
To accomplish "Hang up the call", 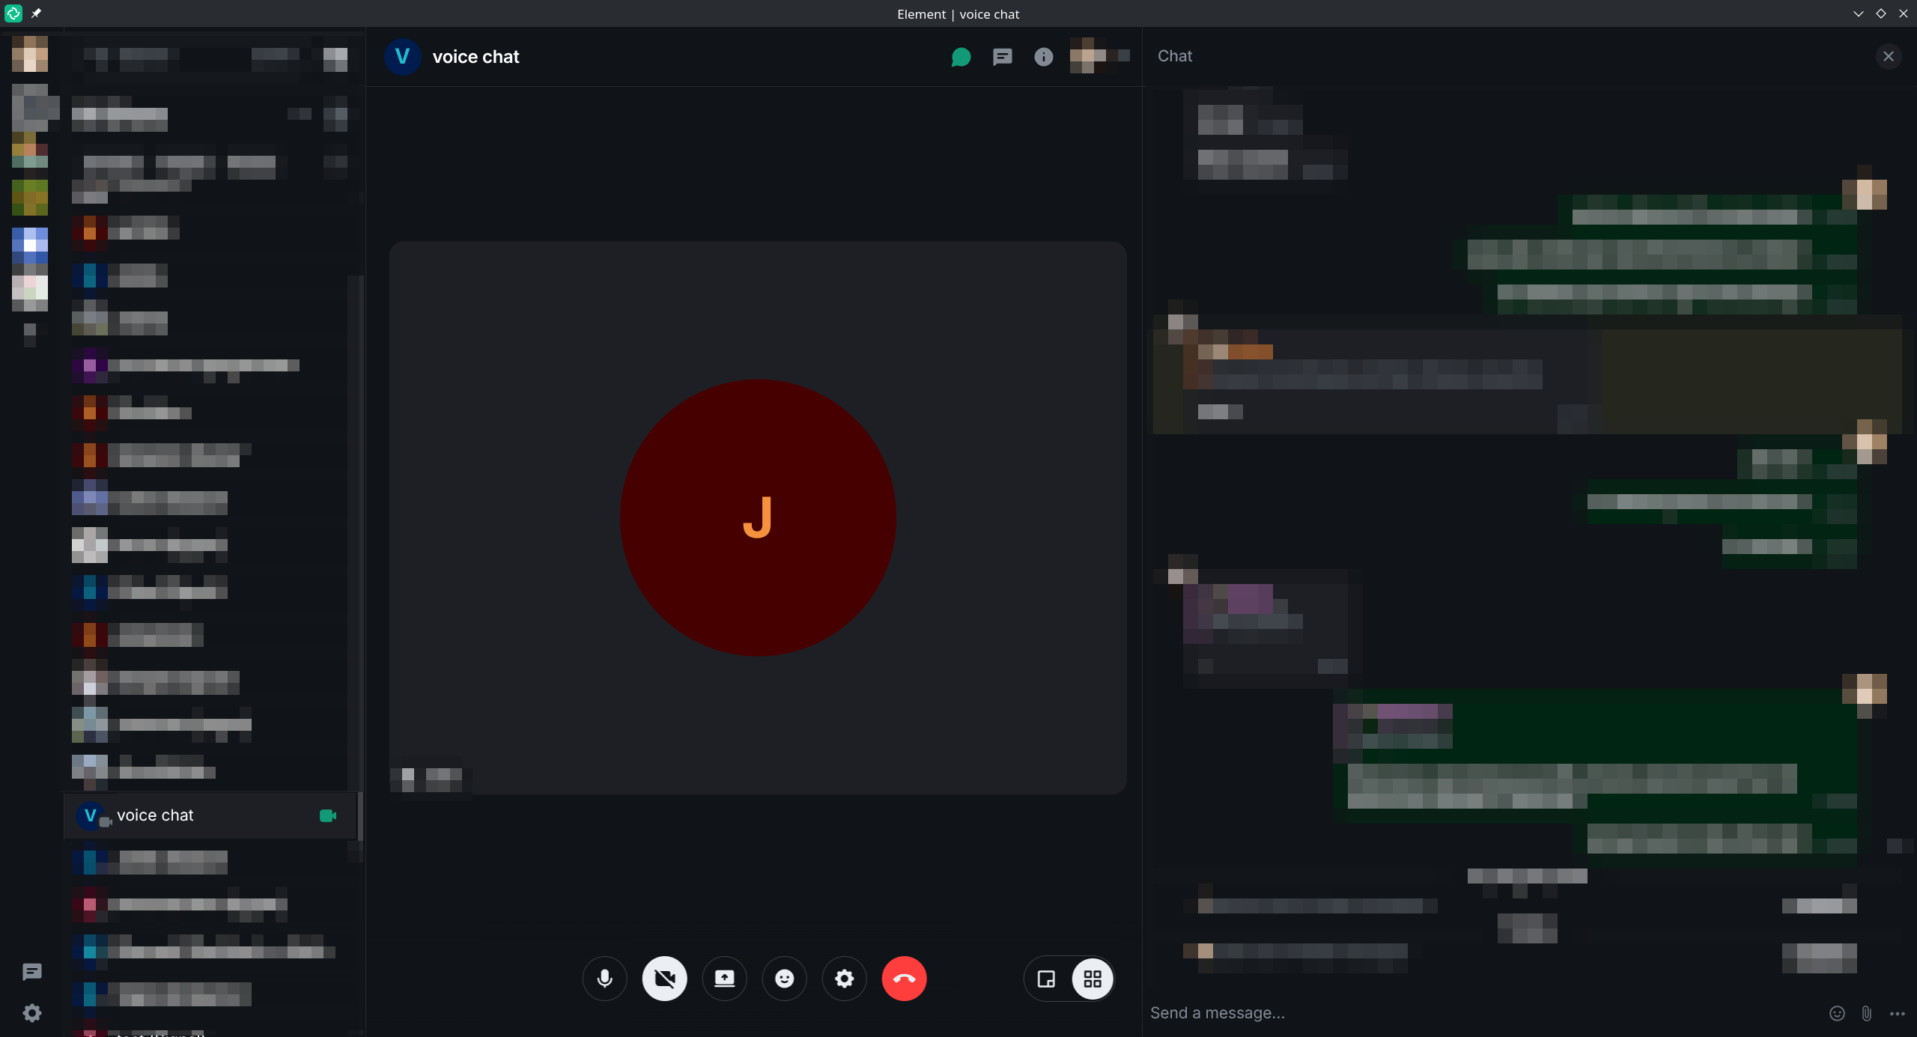I will click(x=904, y=979).
